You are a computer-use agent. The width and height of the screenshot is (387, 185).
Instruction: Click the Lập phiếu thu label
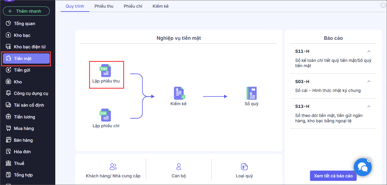point(106,81)
